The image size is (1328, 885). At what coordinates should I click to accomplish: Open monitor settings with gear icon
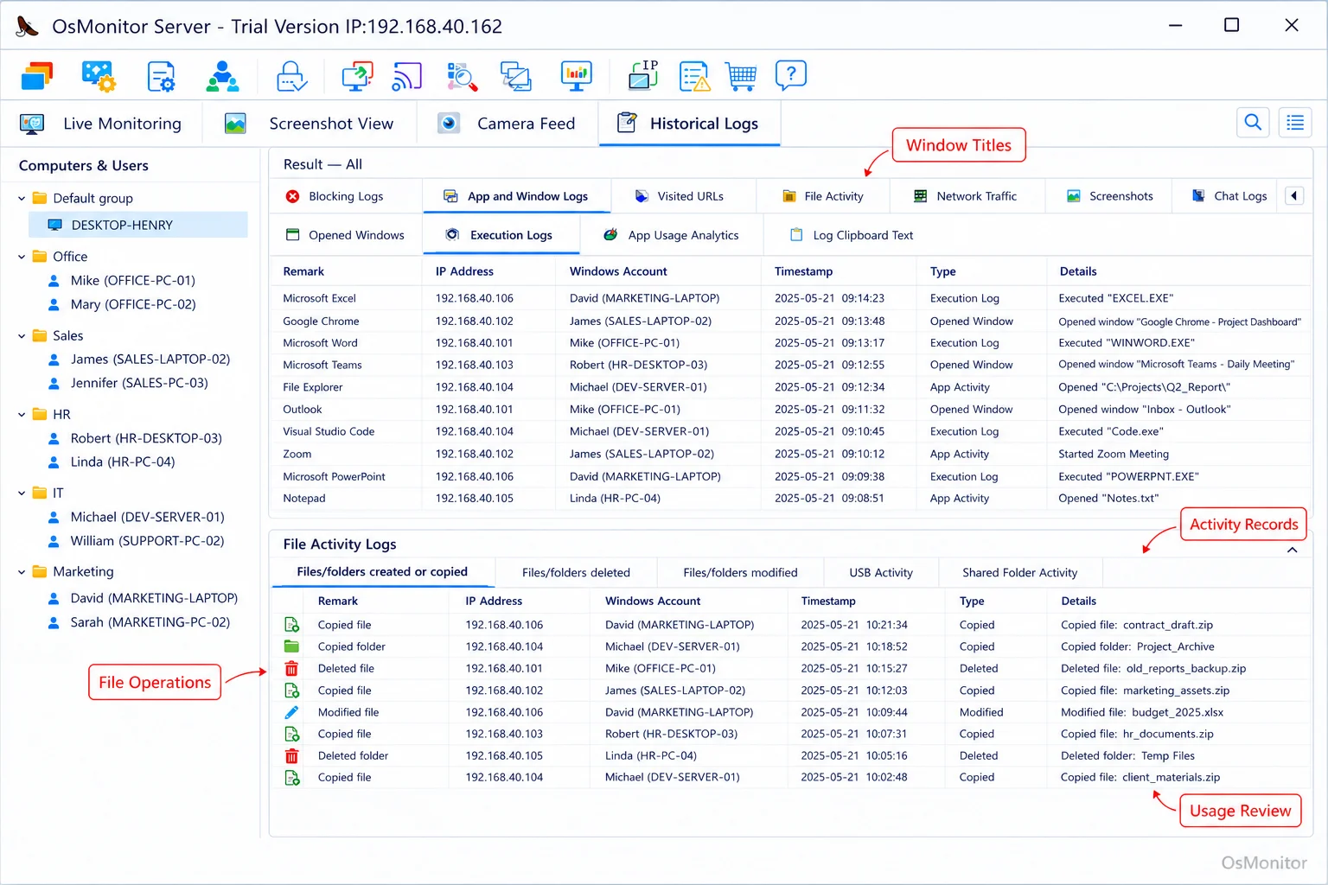click(x=99, y=76)
